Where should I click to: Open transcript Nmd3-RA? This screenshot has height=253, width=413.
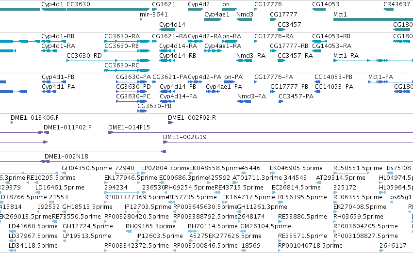(x=251, y=56)
